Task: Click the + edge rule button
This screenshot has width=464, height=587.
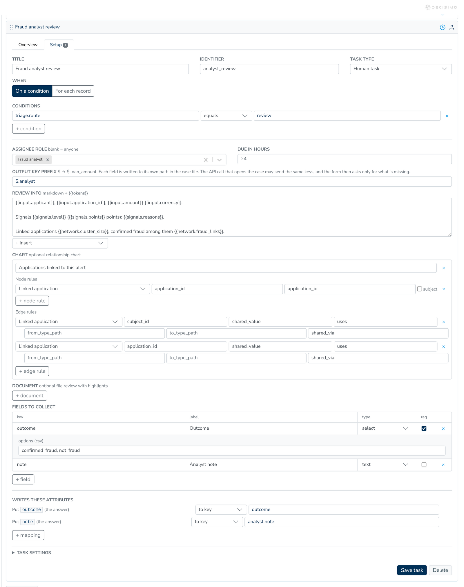Action: [32, 371]
